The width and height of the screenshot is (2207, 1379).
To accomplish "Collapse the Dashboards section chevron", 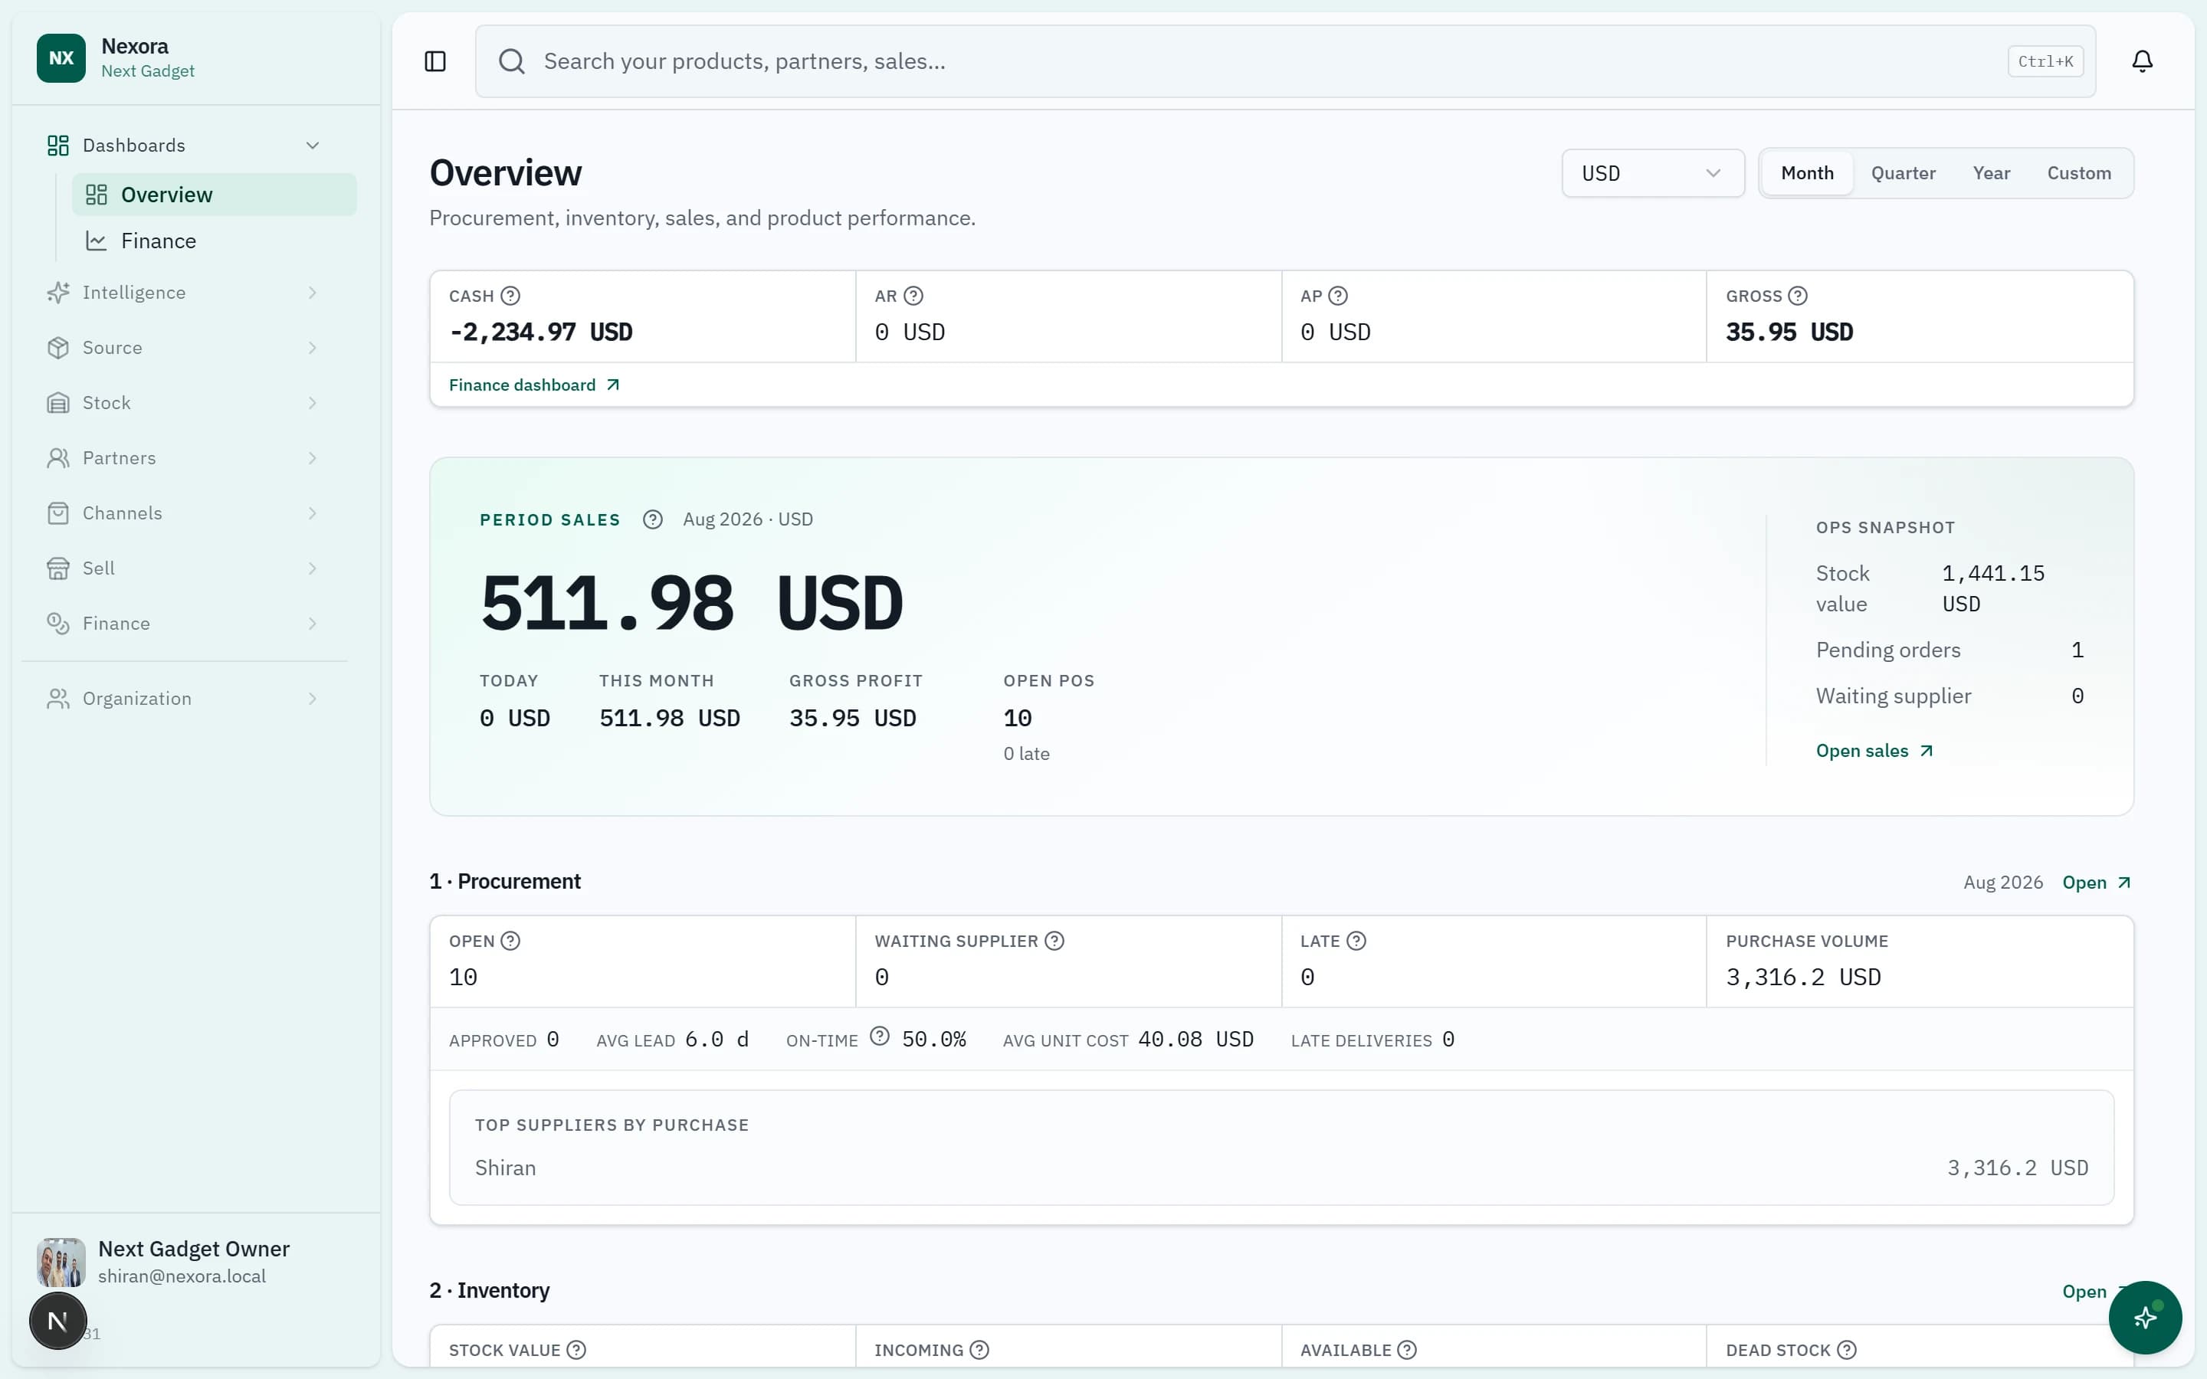I will [313, 145].
